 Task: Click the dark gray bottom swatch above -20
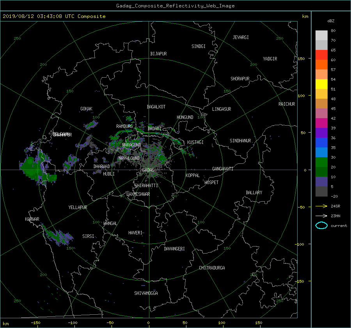pyautogui.click(x=321, y=191)
